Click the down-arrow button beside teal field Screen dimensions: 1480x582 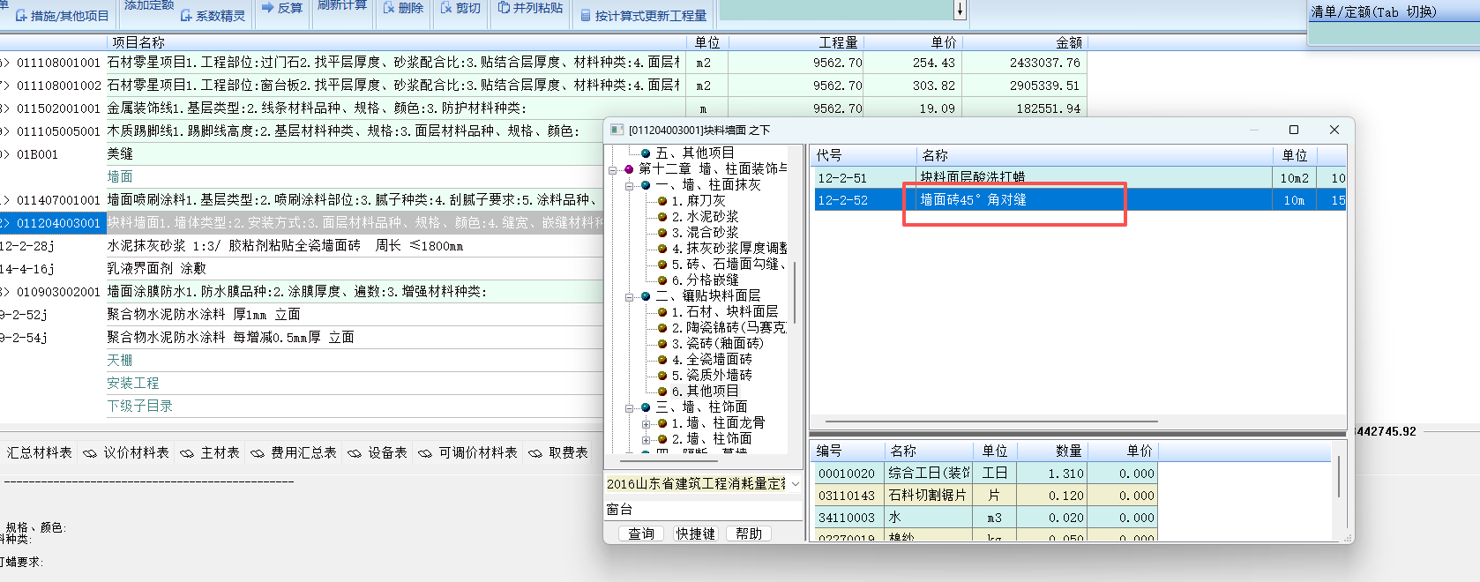point(961,10)
